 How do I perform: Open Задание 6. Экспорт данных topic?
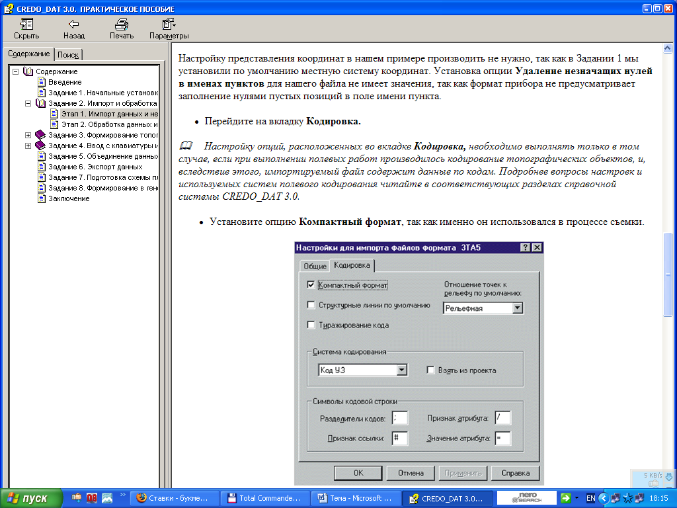pos(95,167)
